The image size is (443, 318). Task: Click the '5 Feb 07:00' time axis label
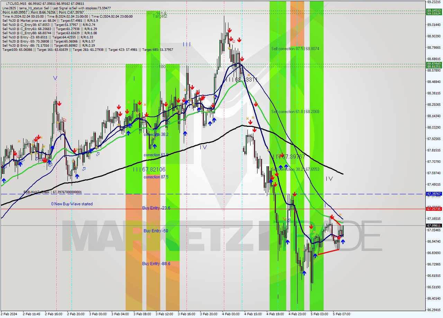[342, 314]
